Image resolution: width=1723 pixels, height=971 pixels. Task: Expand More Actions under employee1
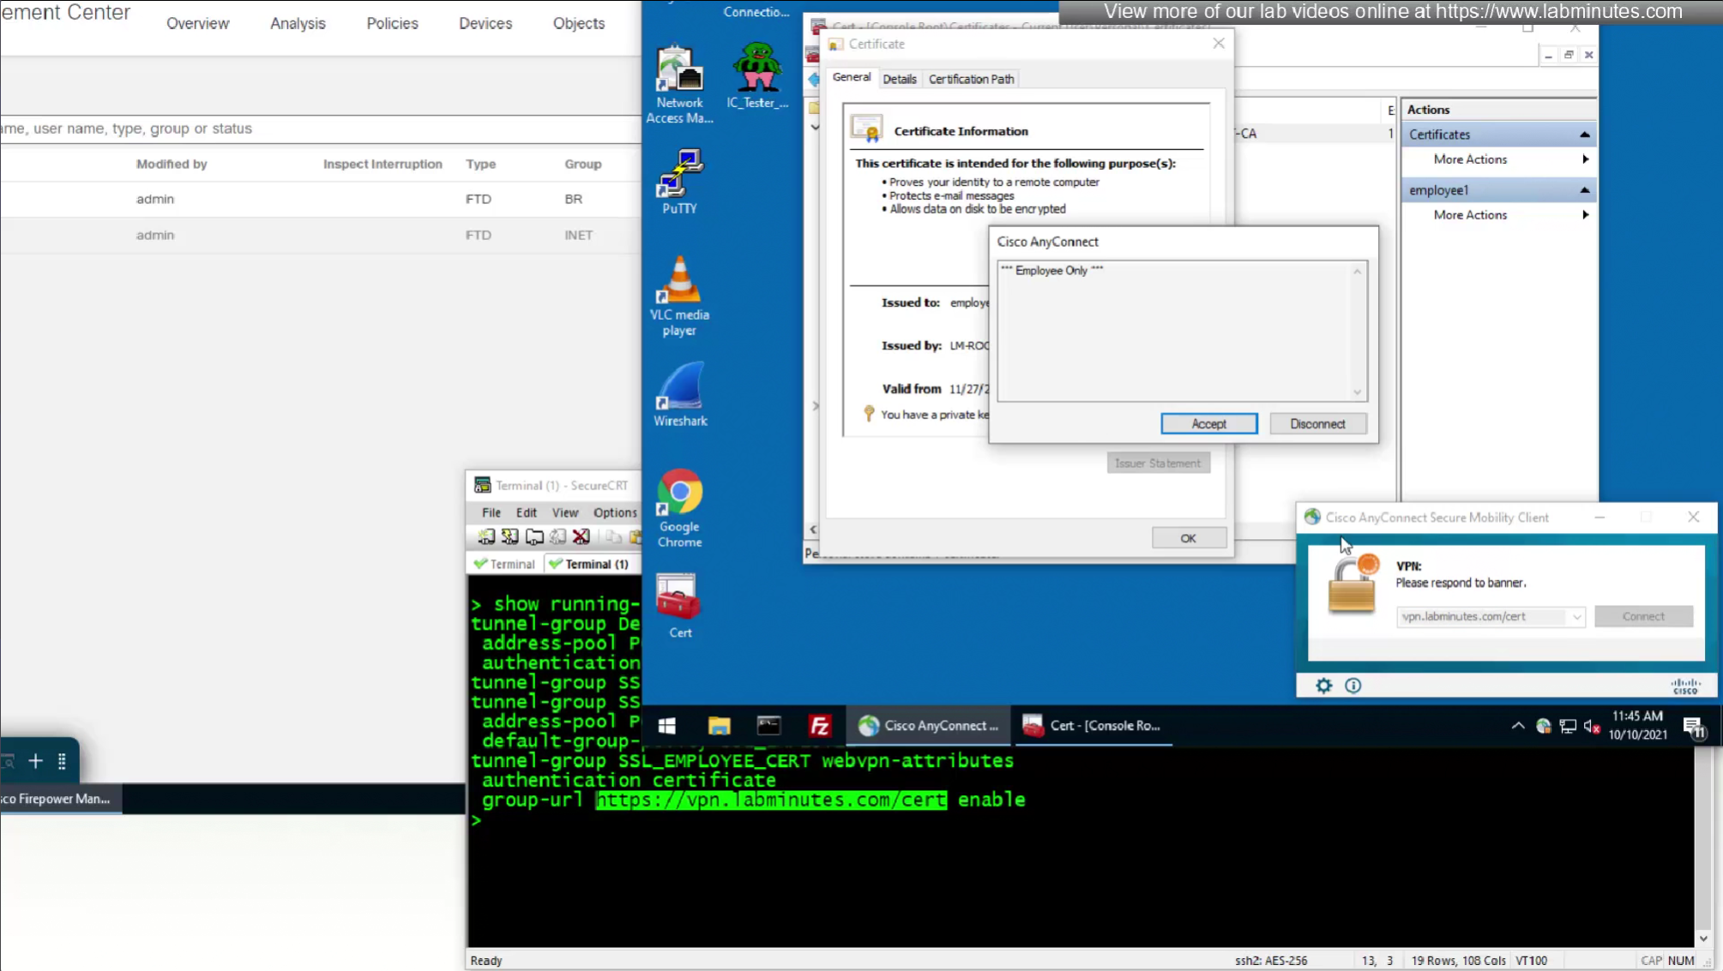(1584, 215)
